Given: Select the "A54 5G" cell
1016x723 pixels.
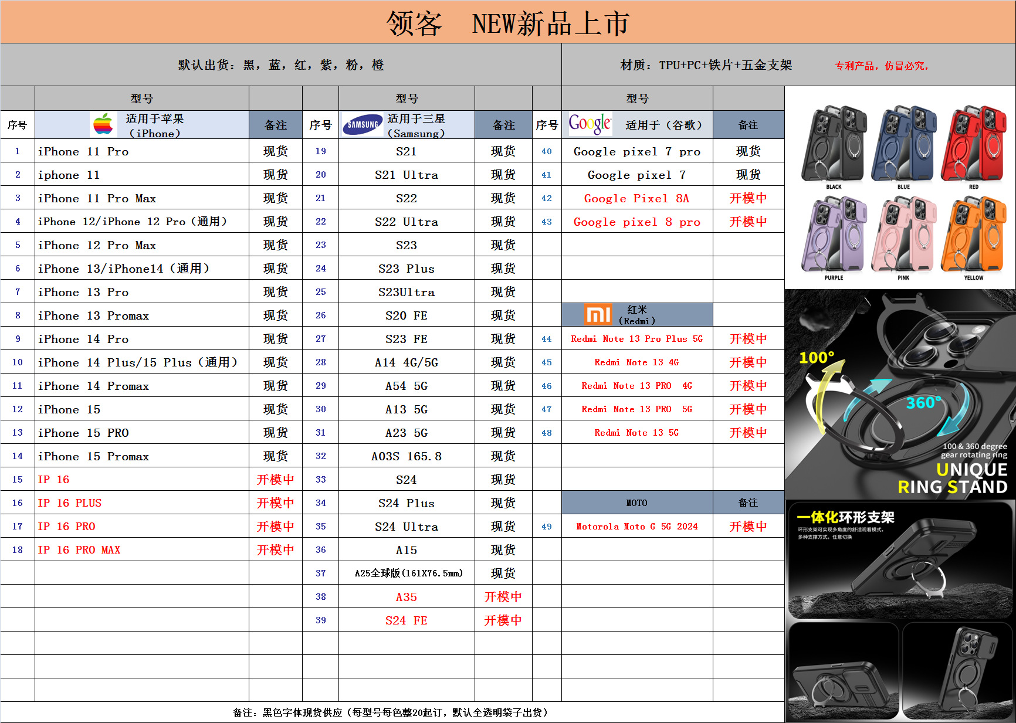Looking at the screenshot, I should pyautogui.click(x=407, y=385).
